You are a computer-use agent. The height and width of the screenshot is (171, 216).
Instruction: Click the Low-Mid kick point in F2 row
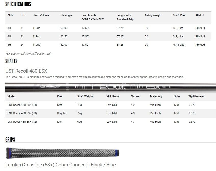(111, 122)
